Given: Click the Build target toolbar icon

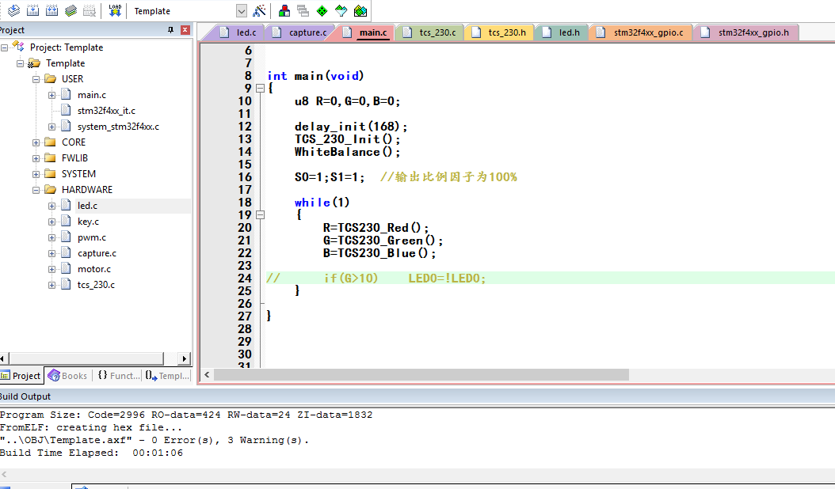Looking at the screenshot, I should click(x=32, y=10).
